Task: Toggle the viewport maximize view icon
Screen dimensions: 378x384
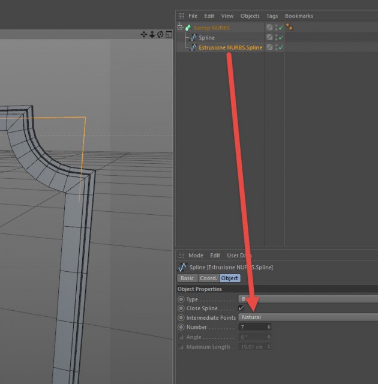Action: (169, 34)
